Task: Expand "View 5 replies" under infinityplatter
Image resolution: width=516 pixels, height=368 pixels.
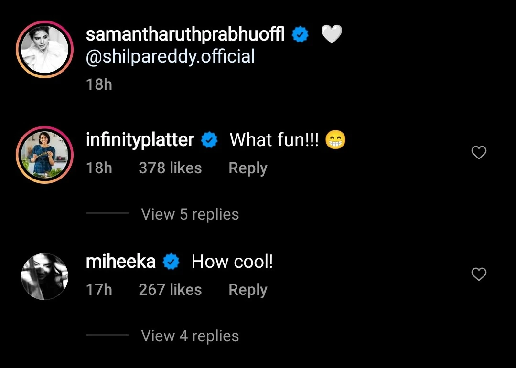Action: [190, 214]
